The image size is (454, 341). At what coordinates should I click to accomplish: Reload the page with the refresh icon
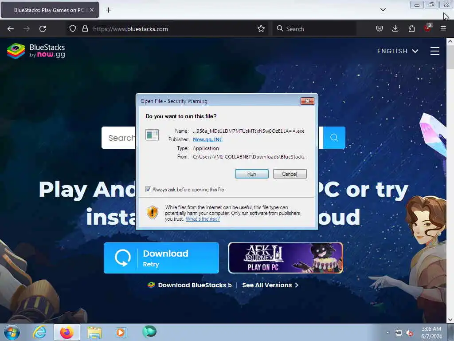pyautogui.click(x=43, y=29)
